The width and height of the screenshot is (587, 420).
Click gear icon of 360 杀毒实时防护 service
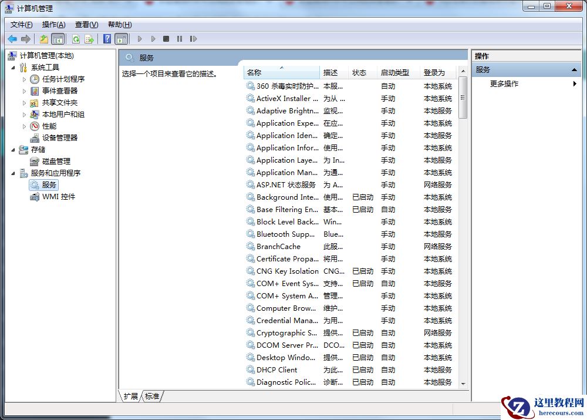251,86
